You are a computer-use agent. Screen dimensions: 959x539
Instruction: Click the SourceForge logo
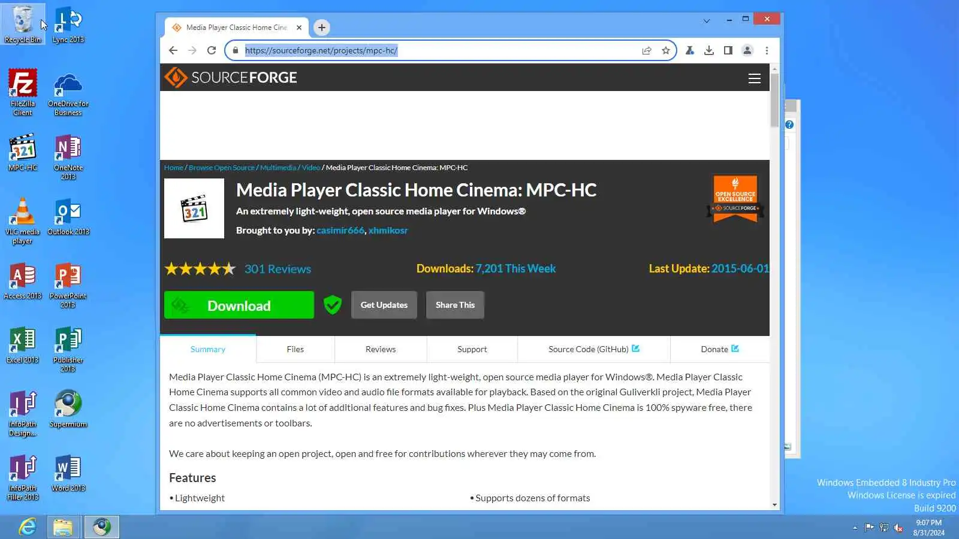point(231,77)
